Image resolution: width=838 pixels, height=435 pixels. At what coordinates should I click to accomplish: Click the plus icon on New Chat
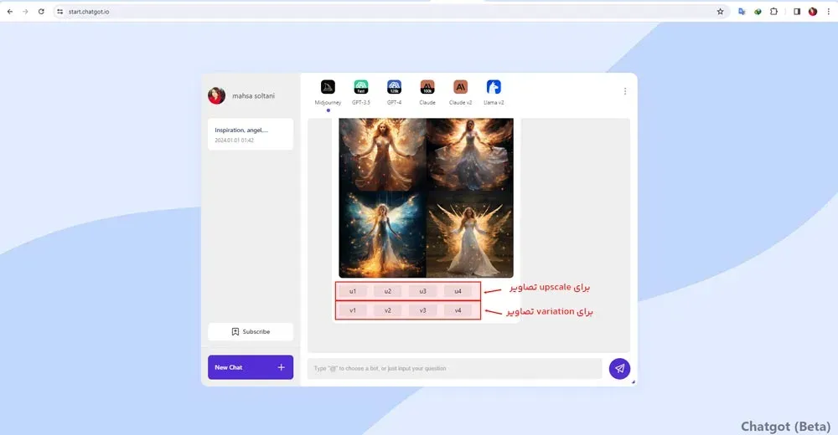coord(281,367)
